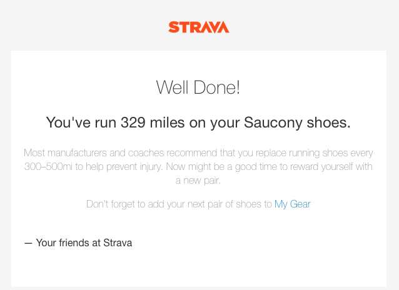Click the word Done! in heading
The height and width of the screenshot is (290, 399).
tap(216, 87)
